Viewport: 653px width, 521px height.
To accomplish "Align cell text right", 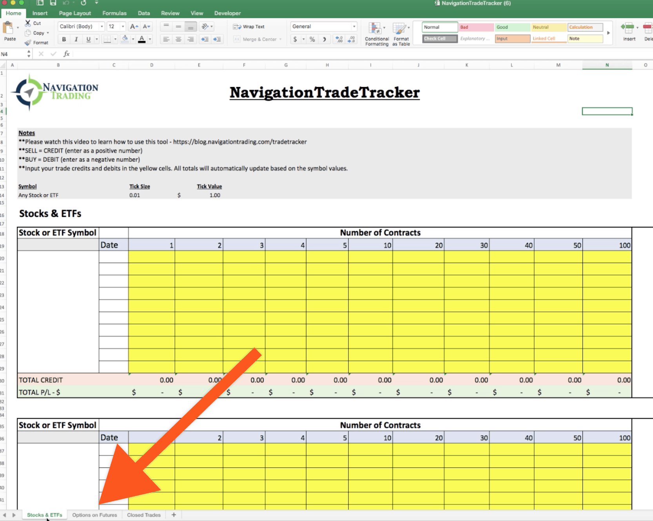I will coord(190,39).
